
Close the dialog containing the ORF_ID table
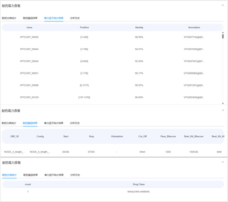223,110
